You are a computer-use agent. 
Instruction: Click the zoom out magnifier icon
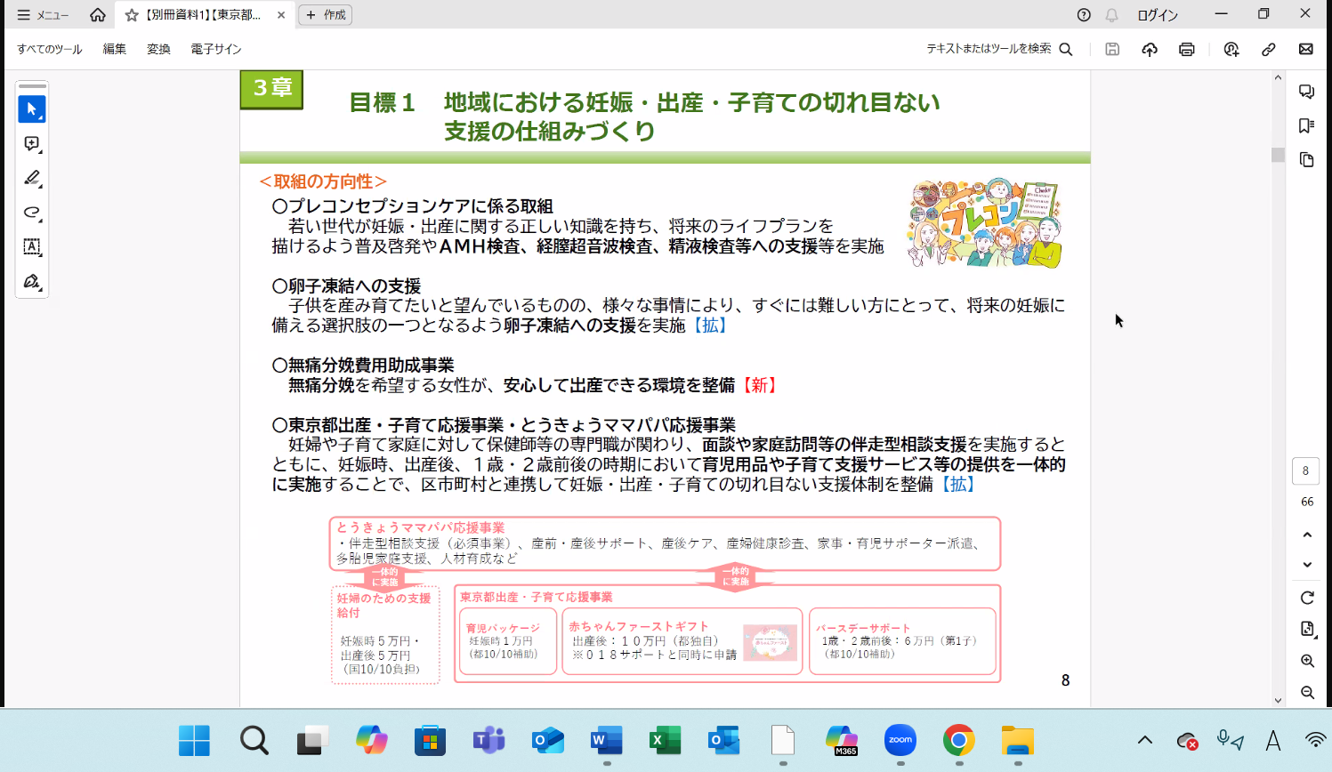pos(1307,692)
